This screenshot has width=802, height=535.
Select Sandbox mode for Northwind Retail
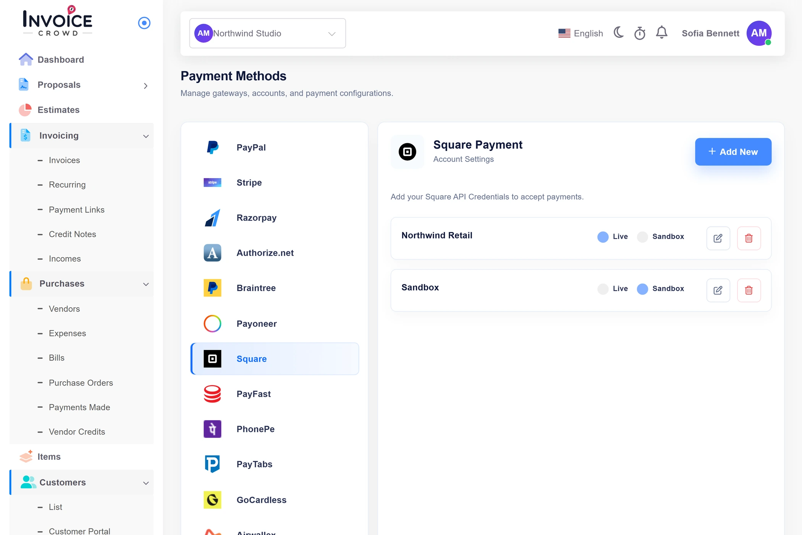coord(642,237)
